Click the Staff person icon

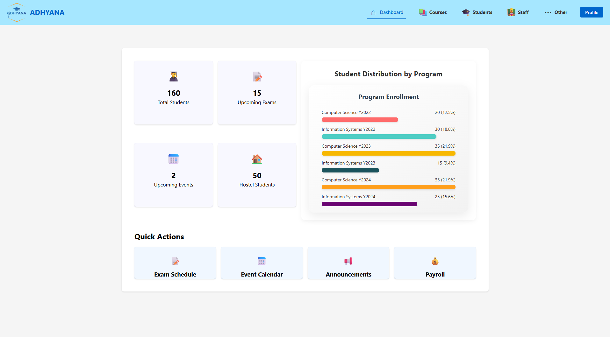tap(511, 12)
